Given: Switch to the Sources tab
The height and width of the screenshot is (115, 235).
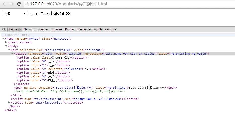Looking at the screenshot, I should pyautogui.click(x=43, y=29).
